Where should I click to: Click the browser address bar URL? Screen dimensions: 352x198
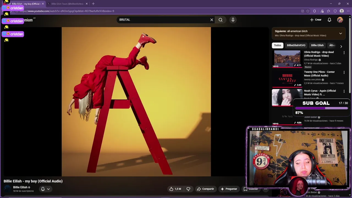67,11
